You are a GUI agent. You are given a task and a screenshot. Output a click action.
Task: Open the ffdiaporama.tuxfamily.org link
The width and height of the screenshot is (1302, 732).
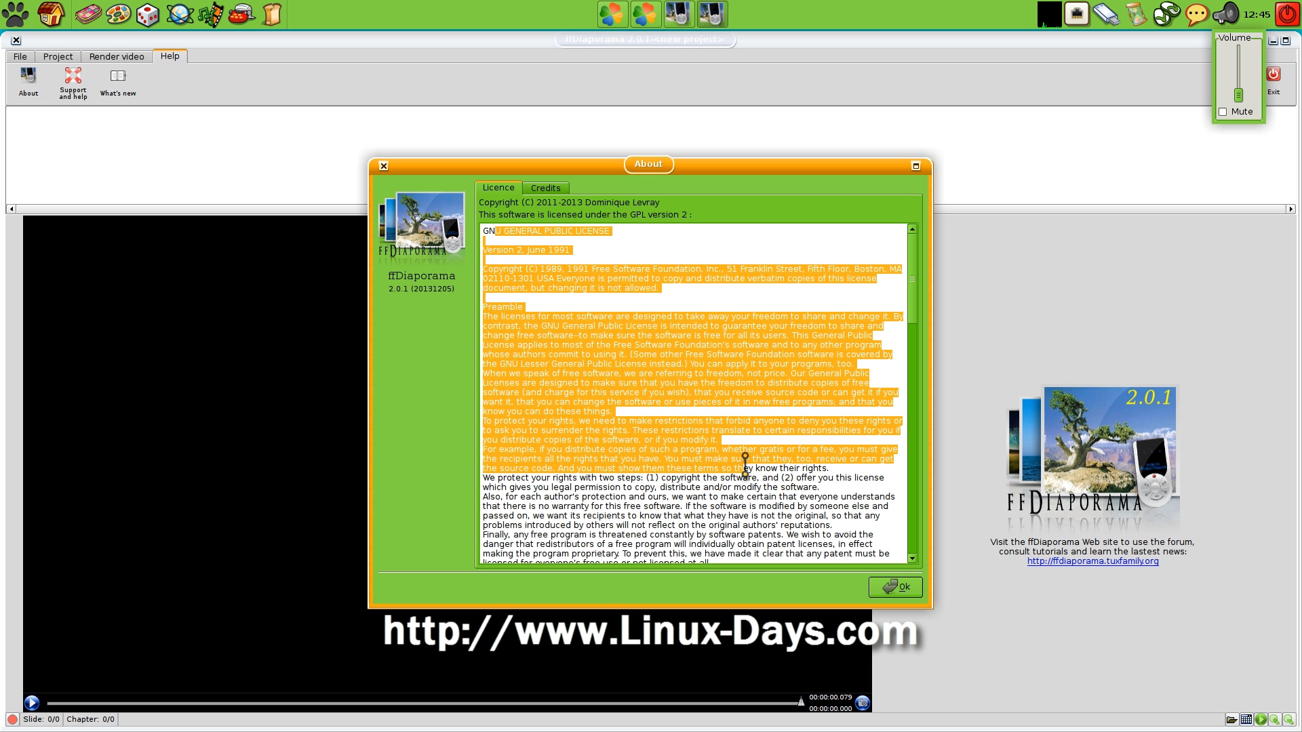[x=1092, y=561]
